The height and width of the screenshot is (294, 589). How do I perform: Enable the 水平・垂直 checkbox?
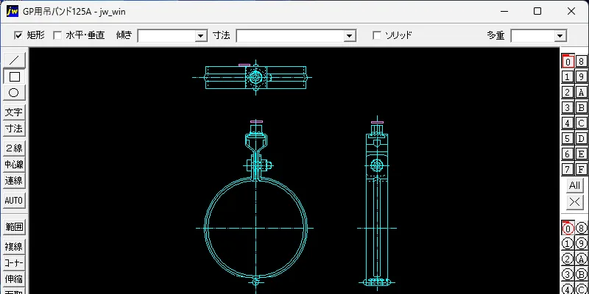click(57, 35)
